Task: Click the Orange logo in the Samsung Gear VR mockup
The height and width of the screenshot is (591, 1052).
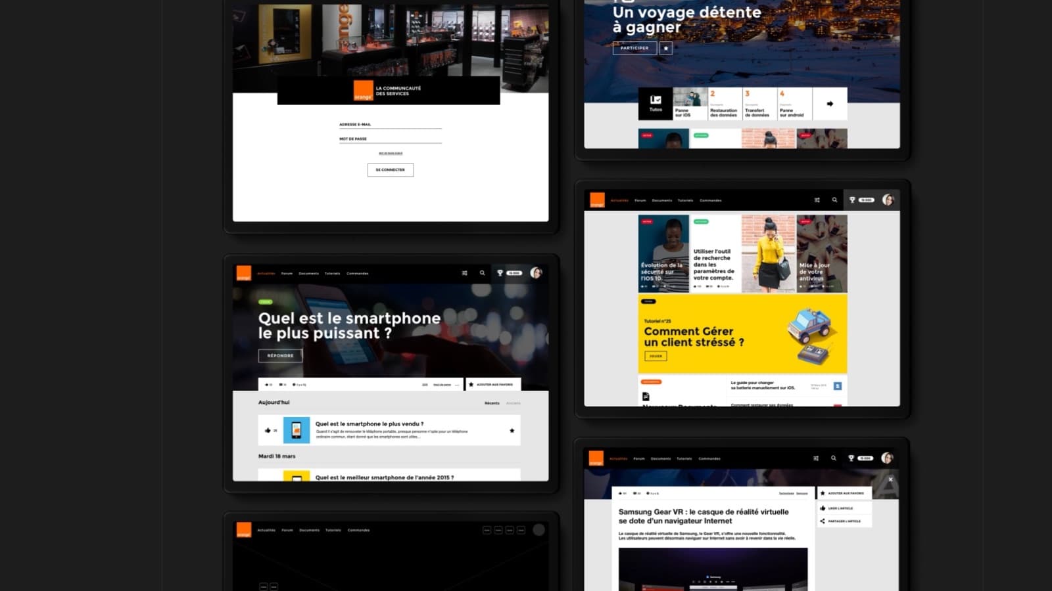Action: click(596, 458)
